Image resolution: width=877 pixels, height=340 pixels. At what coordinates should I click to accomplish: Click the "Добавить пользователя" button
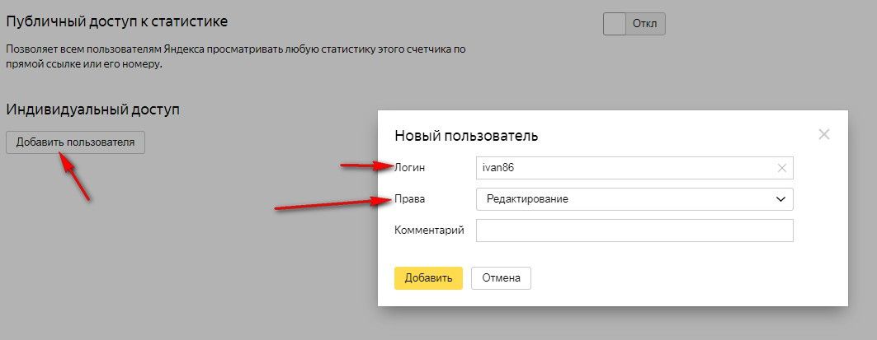click(75, 142)
